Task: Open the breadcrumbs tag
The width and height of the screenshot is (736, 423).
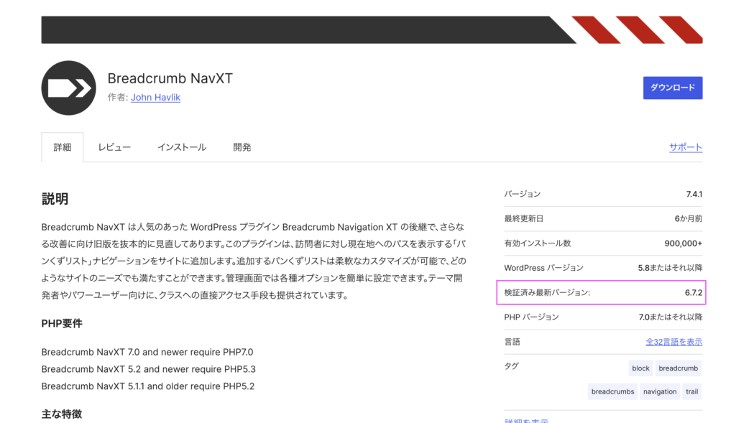Action: (x=612, y=391)
